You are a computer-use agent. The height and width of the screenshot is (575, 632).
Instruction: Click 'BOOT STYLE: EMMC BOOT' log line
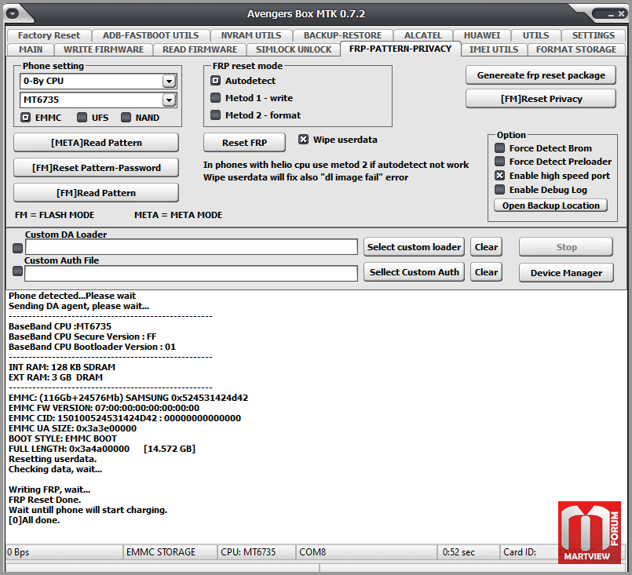click(x=63, y=439)
